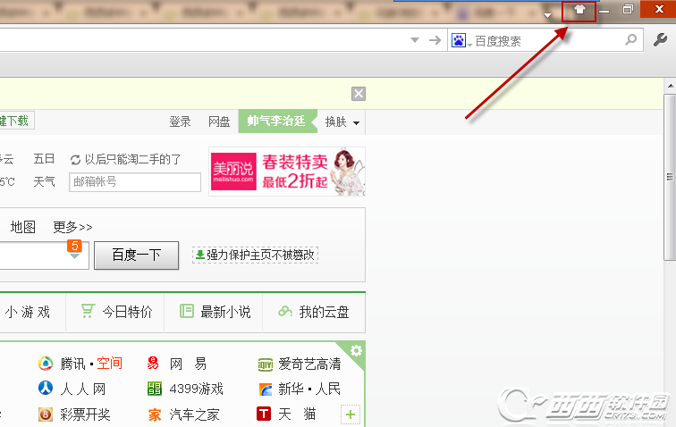Open the 小游戏 tab
Viewport: 676px width, 427px height.
(x=28, y=312)
